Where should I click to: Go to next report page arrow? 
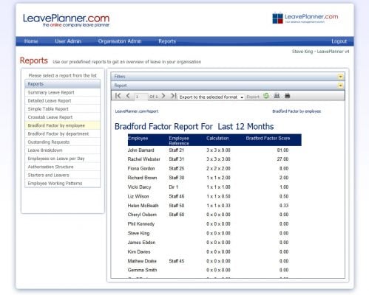point(163,96)
